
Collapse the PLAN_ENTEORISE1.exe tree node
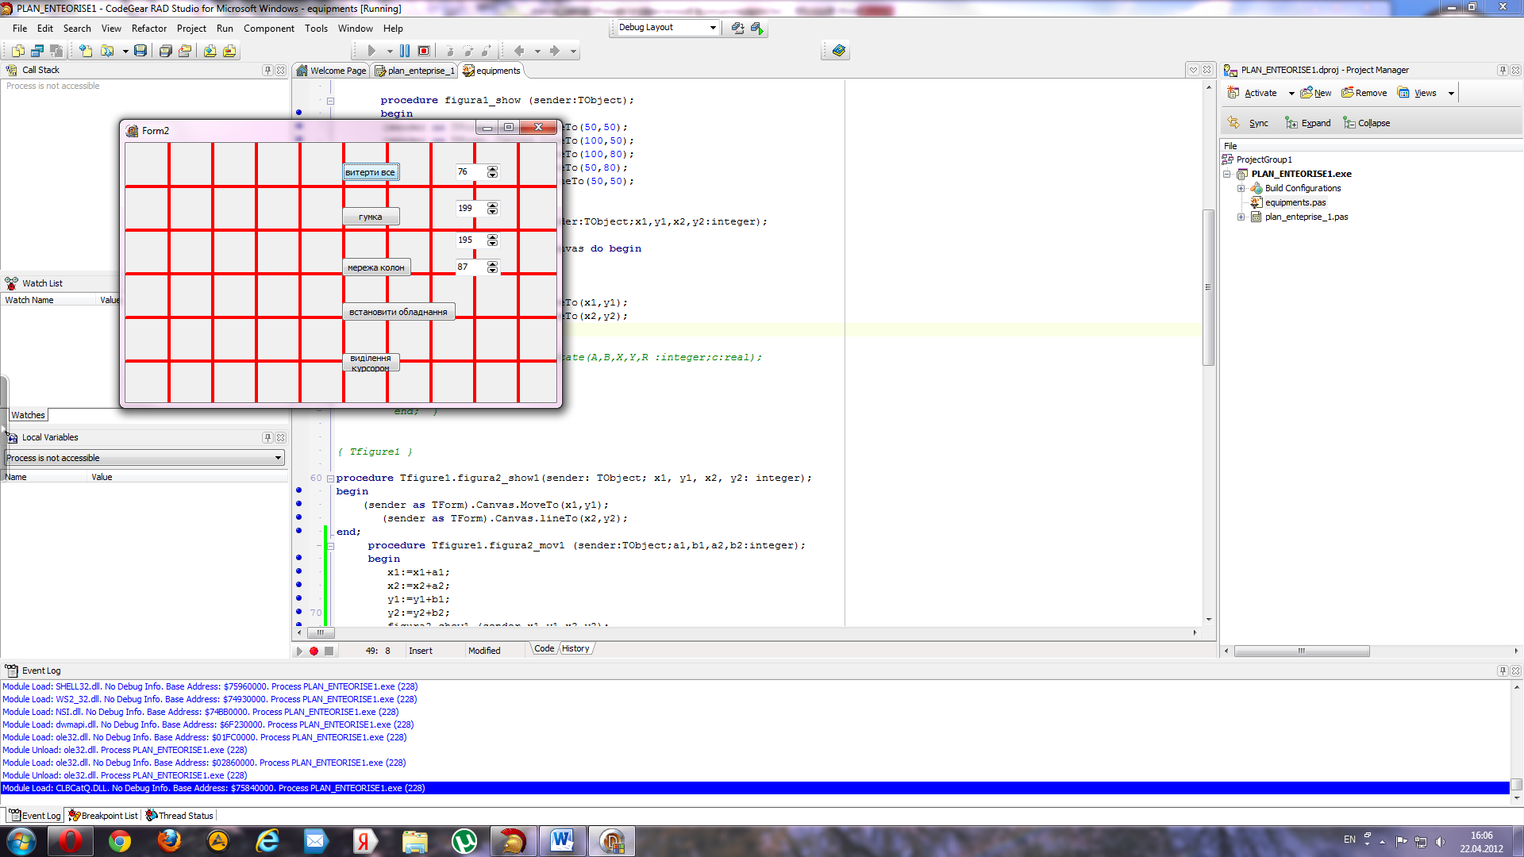1227,174
